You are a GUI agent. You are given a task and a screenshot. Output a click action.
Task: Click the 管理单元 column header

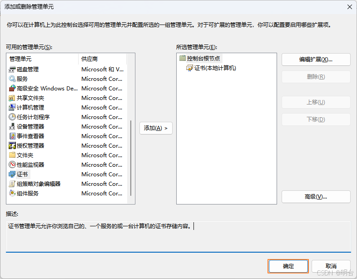(x=43, y=59)
